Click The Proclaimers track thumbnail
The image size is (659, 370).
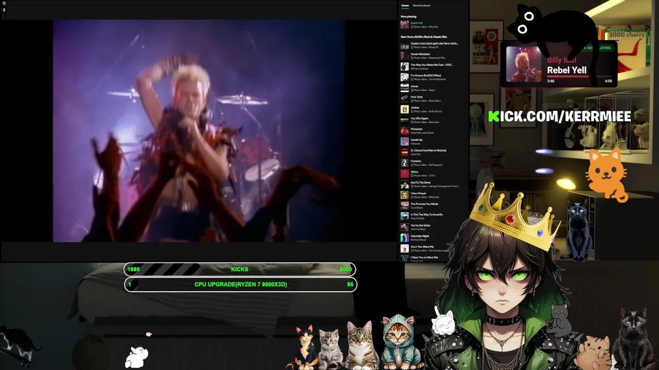405,78
